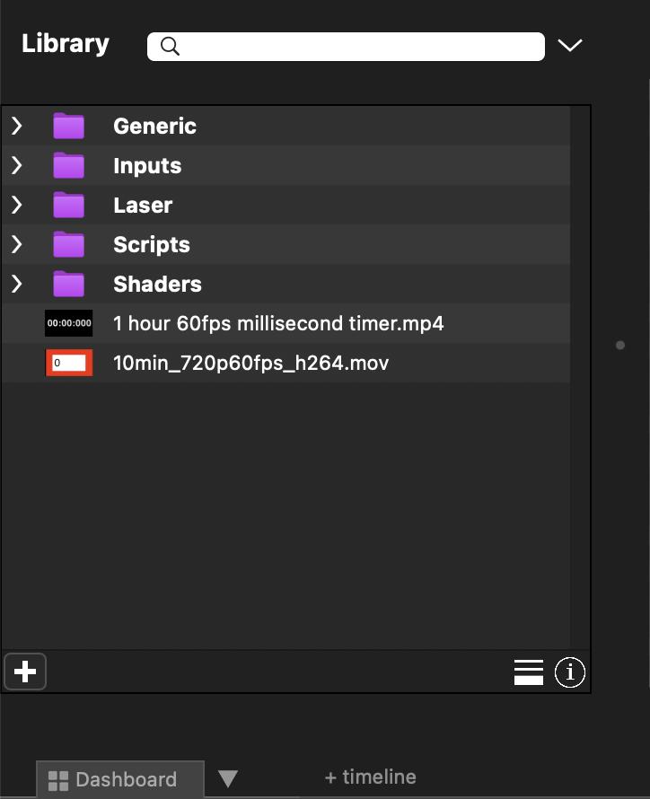Click the Laser folder icon
This screenshot has height=799, width=650.
pyautogui.click(x=68, y=206)
